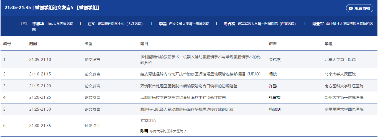The image size is (378, 137).
Task: Select the 专家评论 discussion row
Action: [148, 121]
